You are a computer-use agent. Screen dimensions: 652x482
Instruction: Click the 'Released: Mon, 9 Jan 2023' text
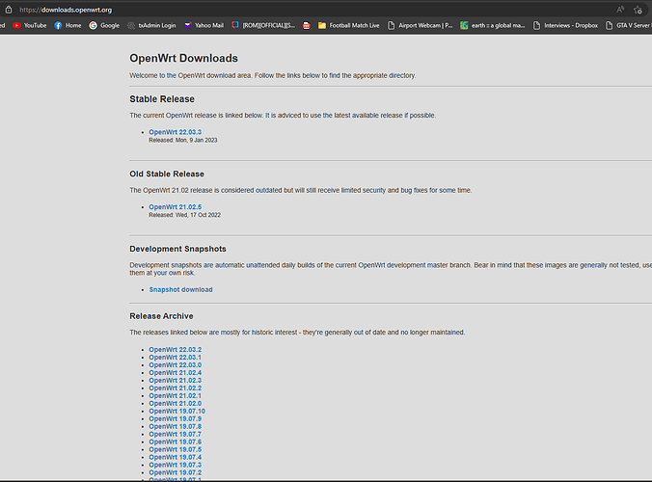(183, 141)
